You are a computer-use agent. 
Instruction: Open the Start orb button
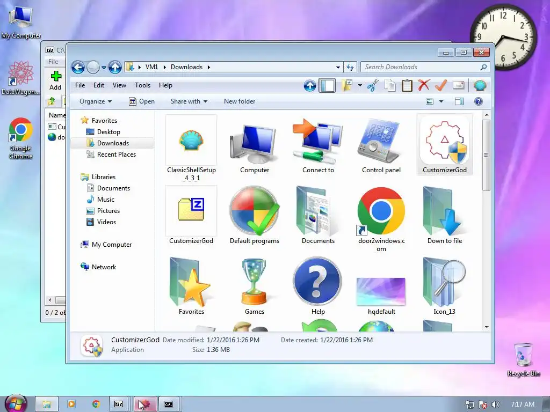(16, 404)
